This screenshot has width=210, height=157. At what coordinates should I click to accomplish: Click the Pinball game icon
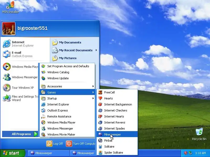tap(100, 141)
